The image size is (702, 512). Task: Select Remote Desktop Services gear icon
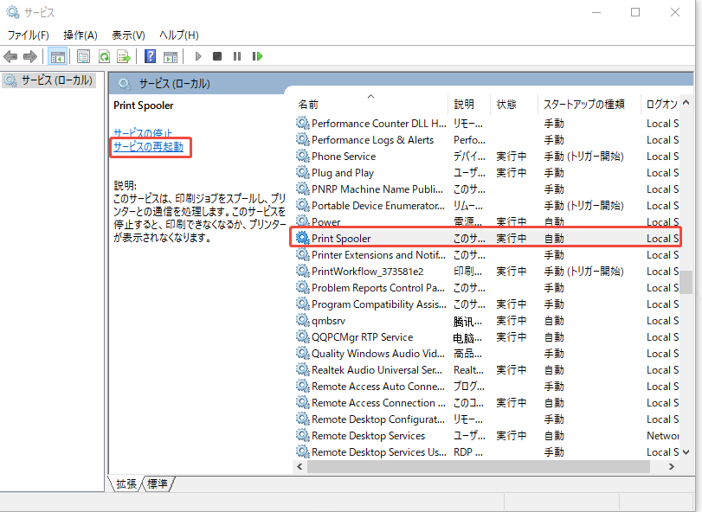303,436
